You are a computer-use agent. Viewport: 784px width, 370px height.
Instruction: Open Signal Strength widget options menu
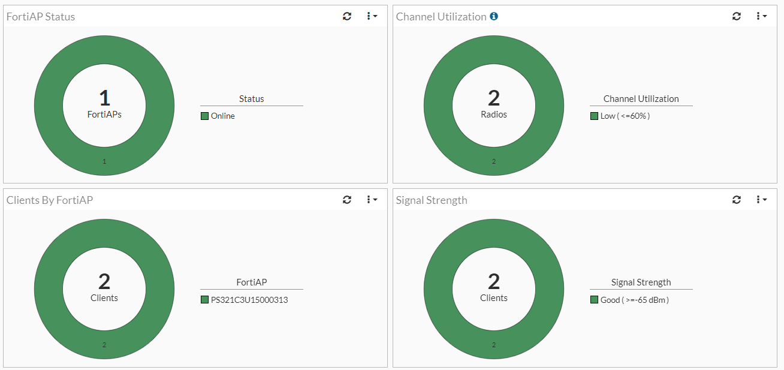tap(761, 200)
